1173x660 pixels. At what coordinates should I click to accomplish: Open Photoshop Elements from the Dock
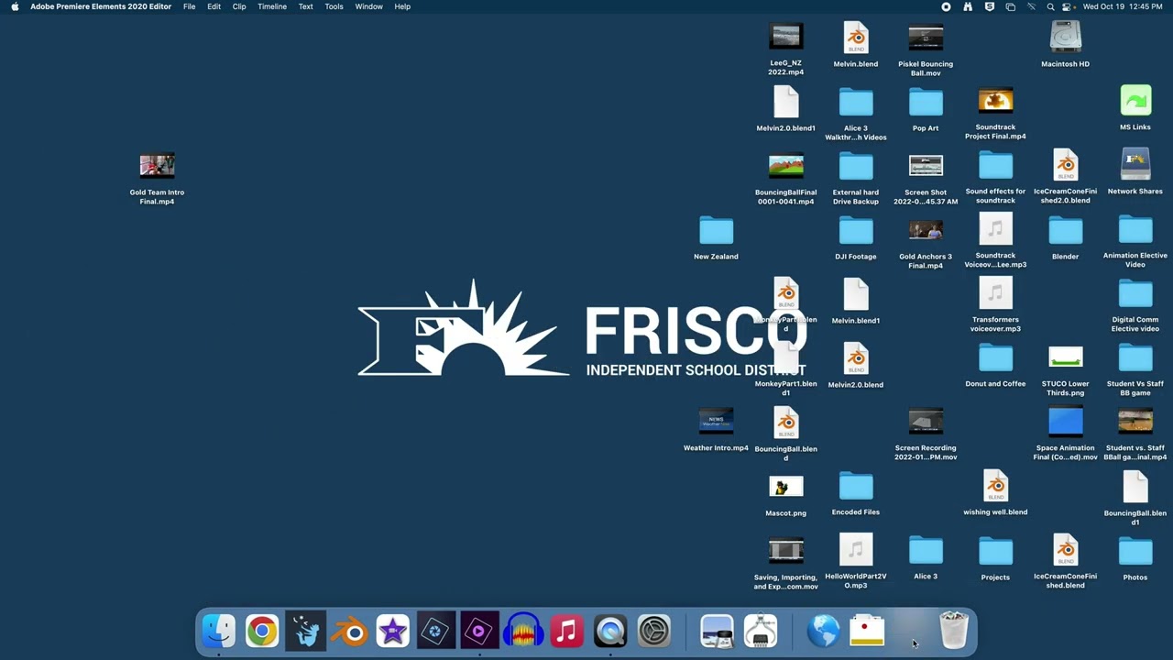click(x=436, y=631)
